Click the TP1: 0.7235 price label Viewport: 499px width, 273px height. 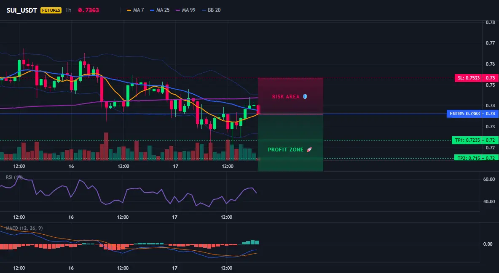(x=467, y=140)
